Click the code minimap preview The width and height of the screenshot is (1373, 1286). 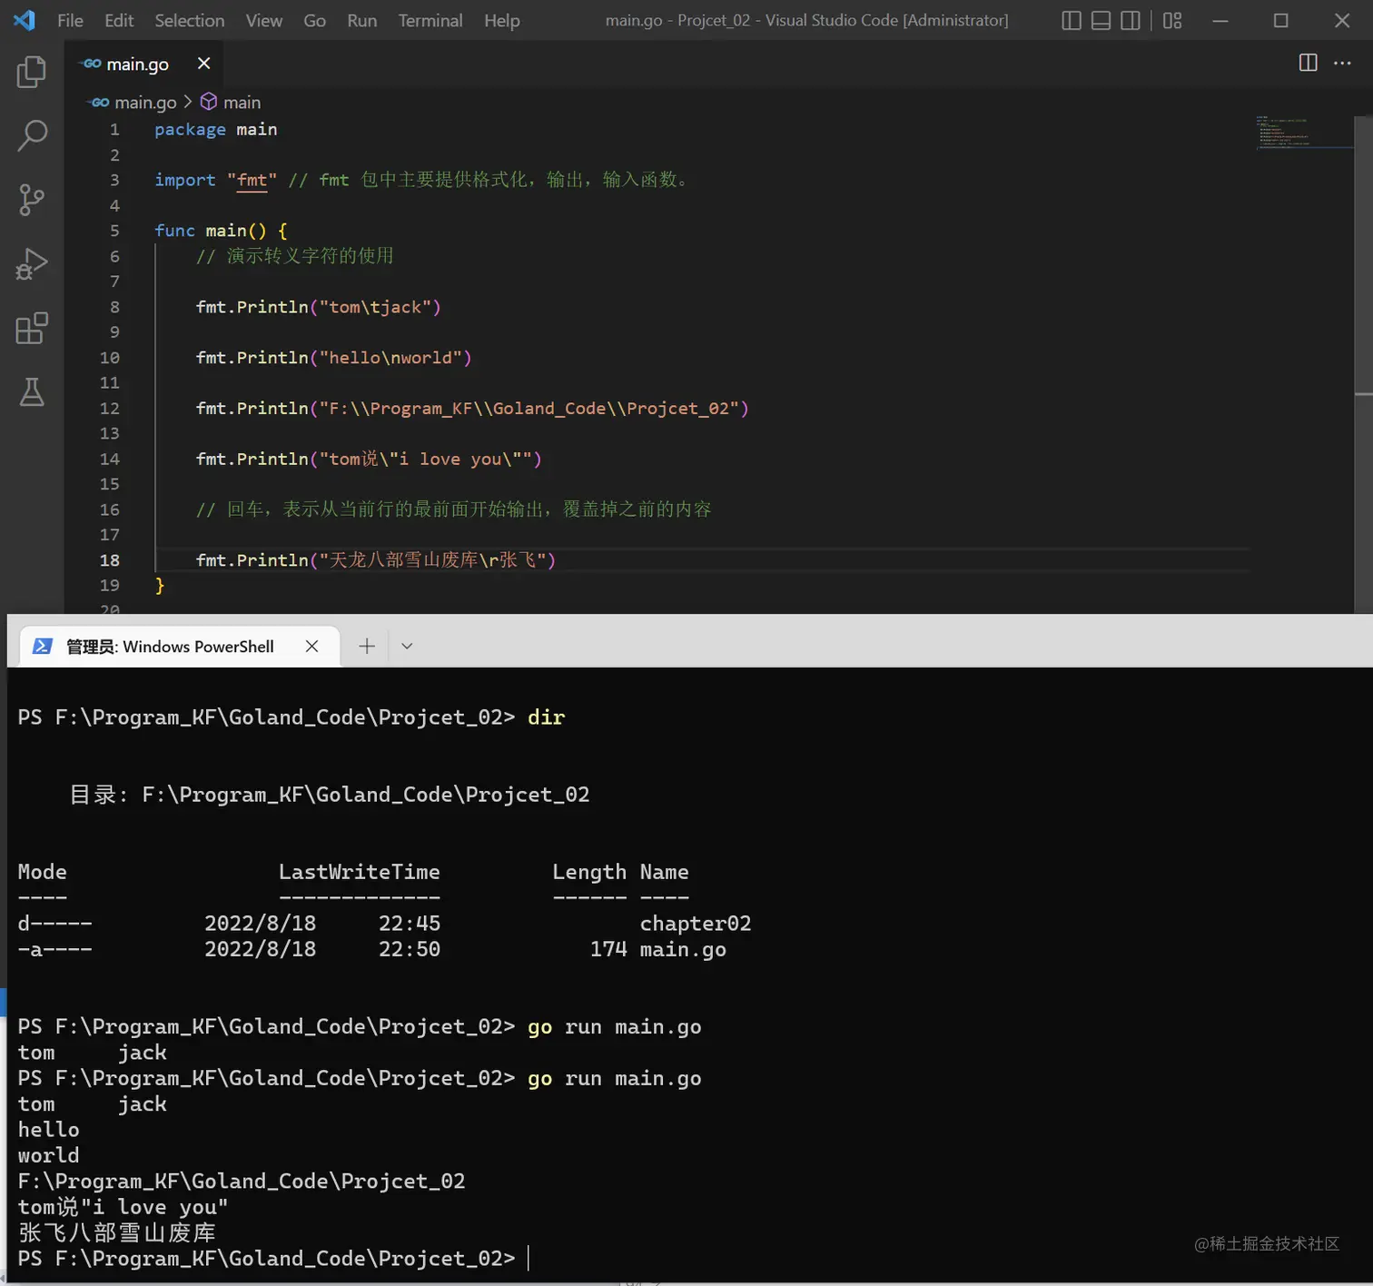(1303, 132)
